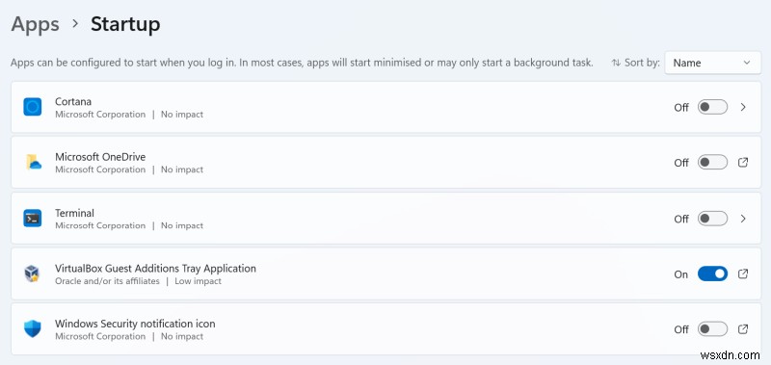This screenshot has height=365, width=771.
Task: Click the Windows Security shield icon
Action: pyautogui.click(x=33, y=328)
